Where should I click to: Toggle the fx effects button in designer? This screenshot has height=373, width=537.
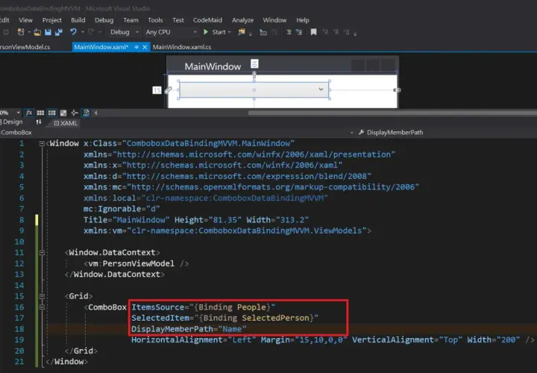pos(29,113)
